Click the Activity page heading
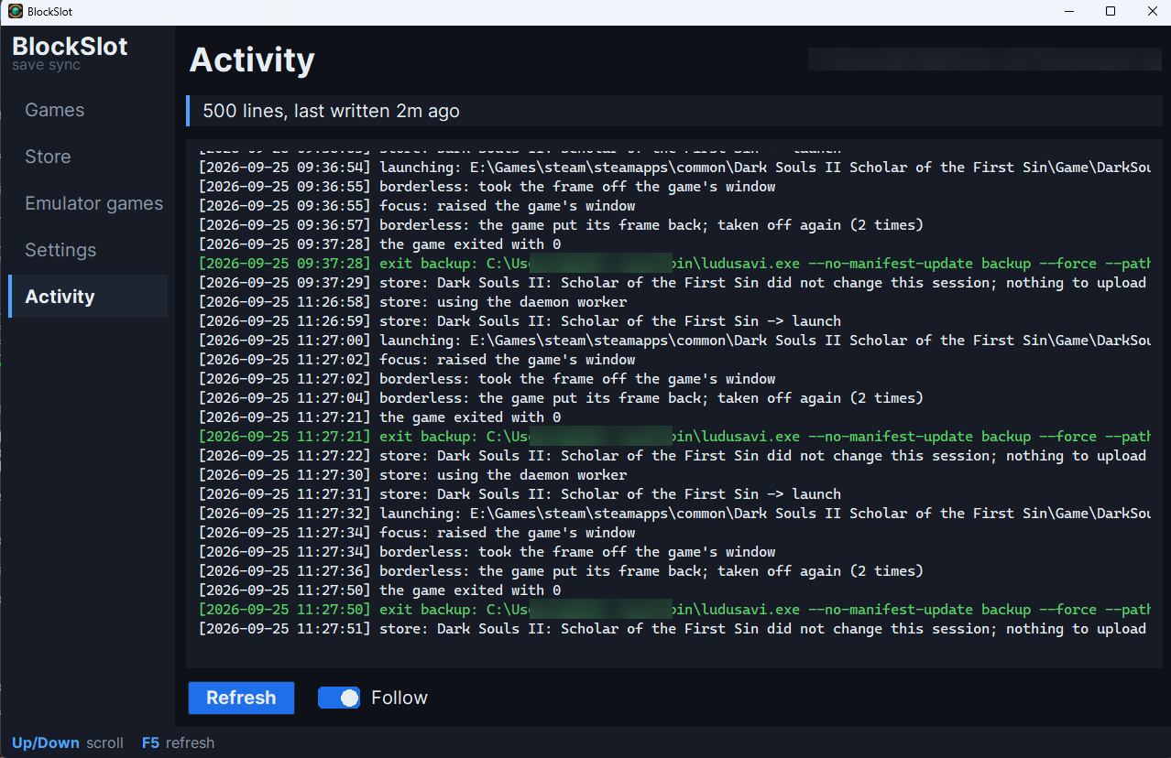The width and height of the screenshot is (1171, 758). 252,60
